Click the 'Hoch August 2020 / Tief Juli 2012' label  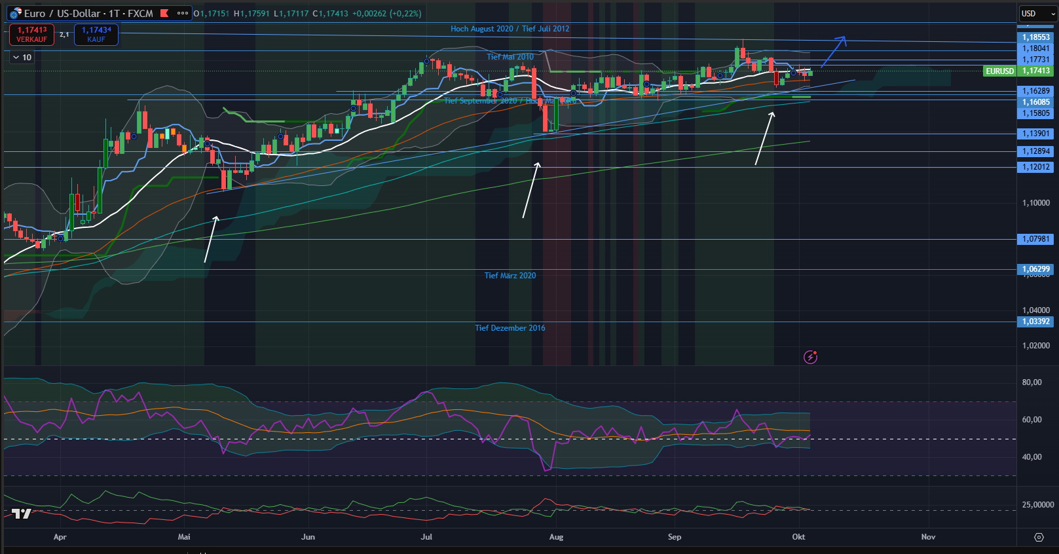point(510,29)
